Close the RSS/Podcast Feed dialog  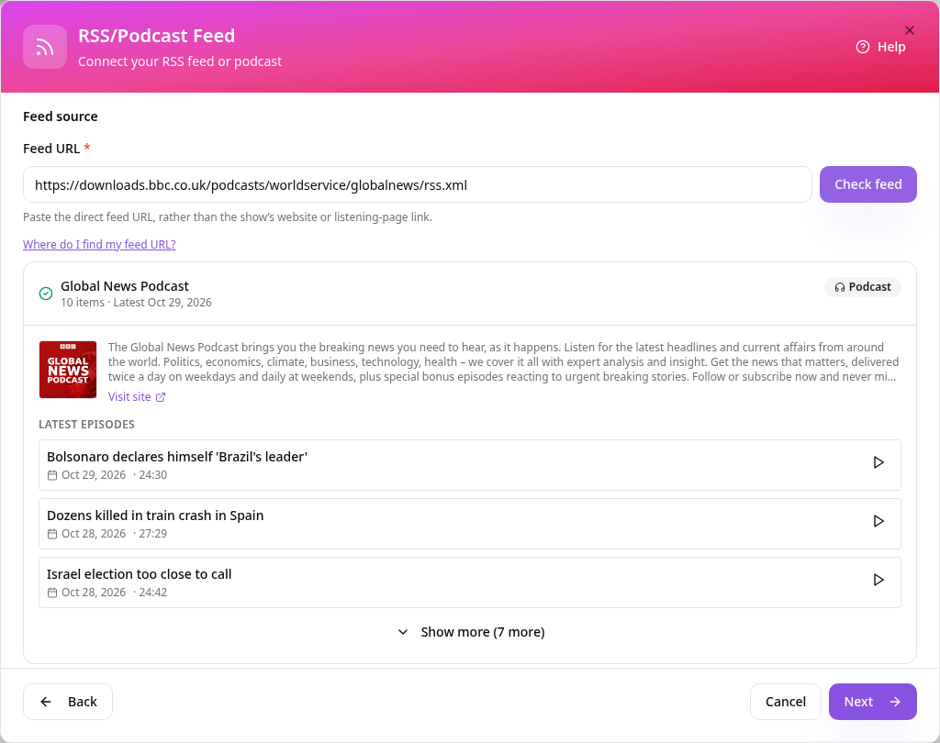coord(910,30)
